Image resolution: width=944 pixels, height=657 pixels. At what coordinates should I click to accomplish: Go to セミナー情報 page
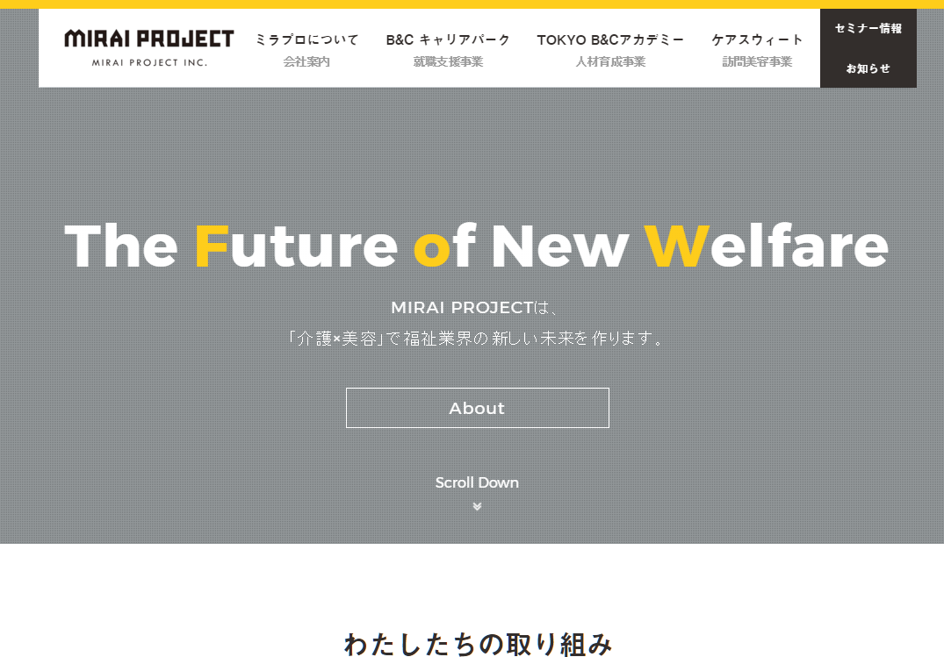[868, 28]
